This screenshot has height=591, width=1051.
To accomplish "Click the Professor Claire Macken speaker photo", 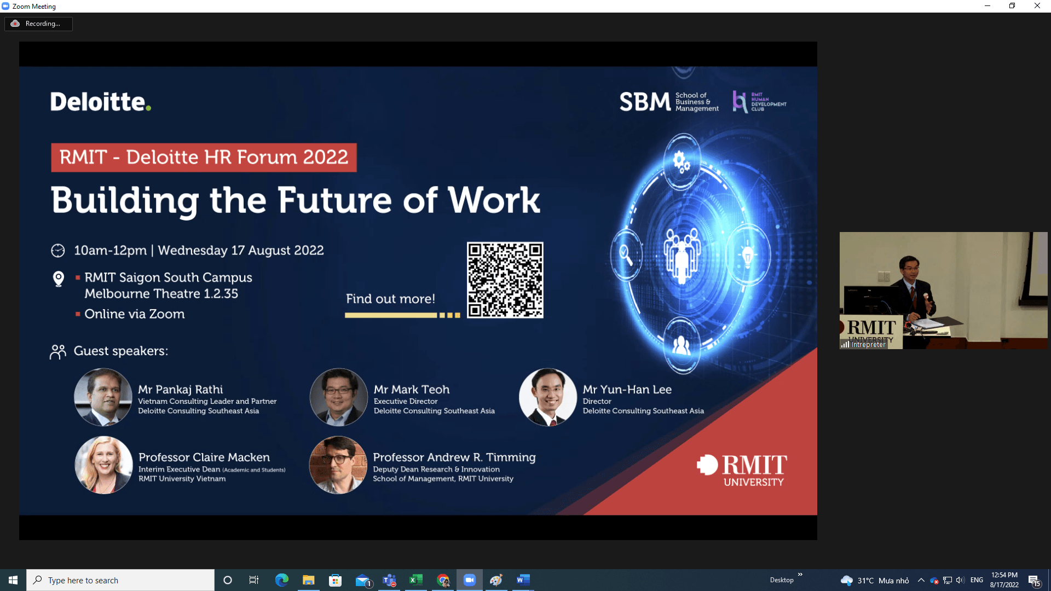I will coord(103,465).
